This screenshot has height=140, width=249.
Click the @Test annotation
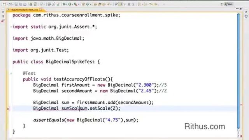29,73
